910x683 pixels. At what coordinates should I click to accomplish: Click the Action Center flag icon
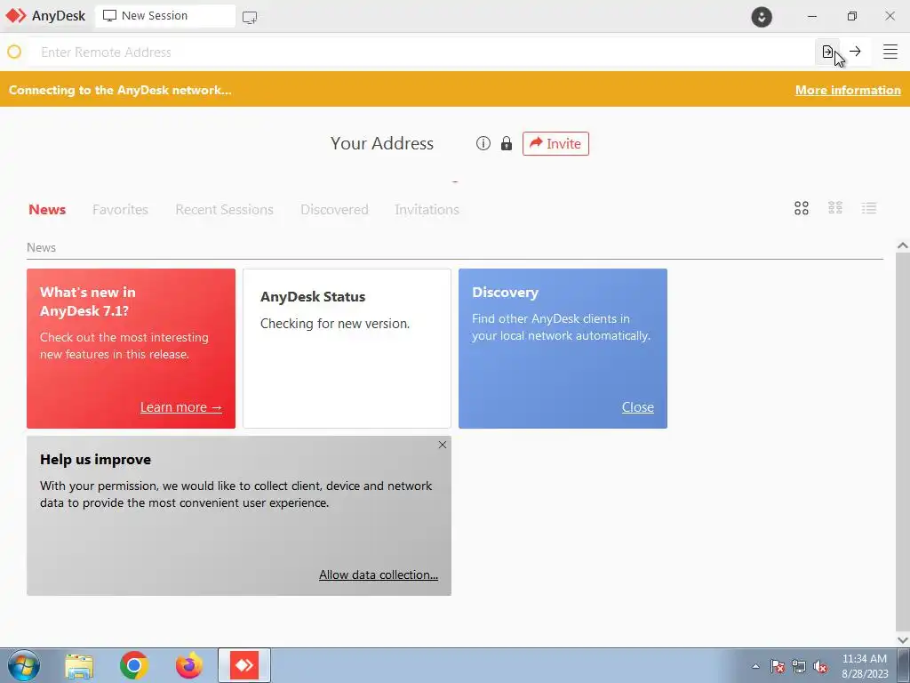point(778,666)
